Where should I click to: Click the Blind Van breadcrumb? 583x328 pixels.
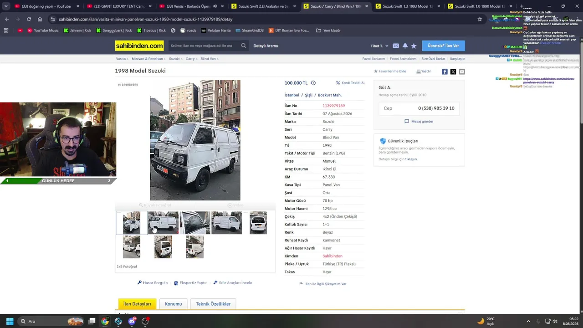pyautogui.click(x=208, y=59)
